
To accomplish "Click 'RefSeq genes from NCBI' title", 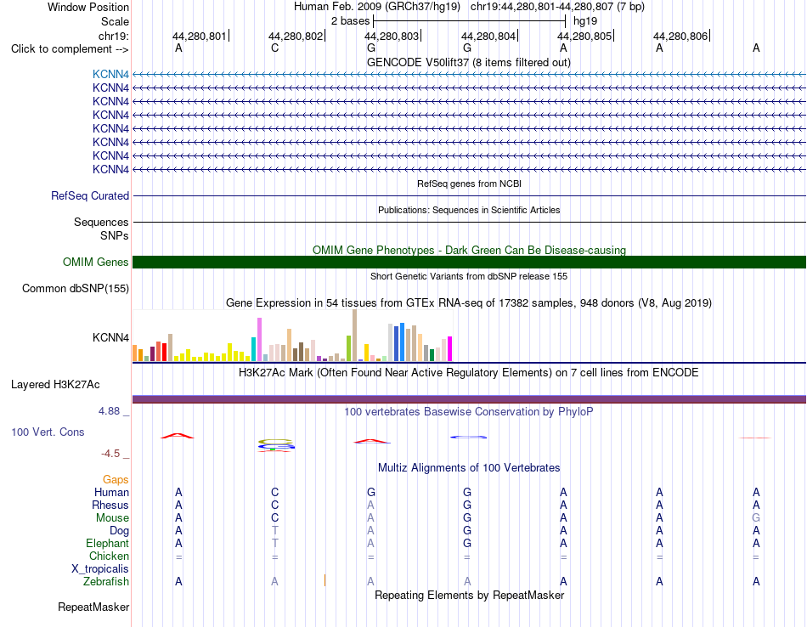I will (x=469, y=184).
